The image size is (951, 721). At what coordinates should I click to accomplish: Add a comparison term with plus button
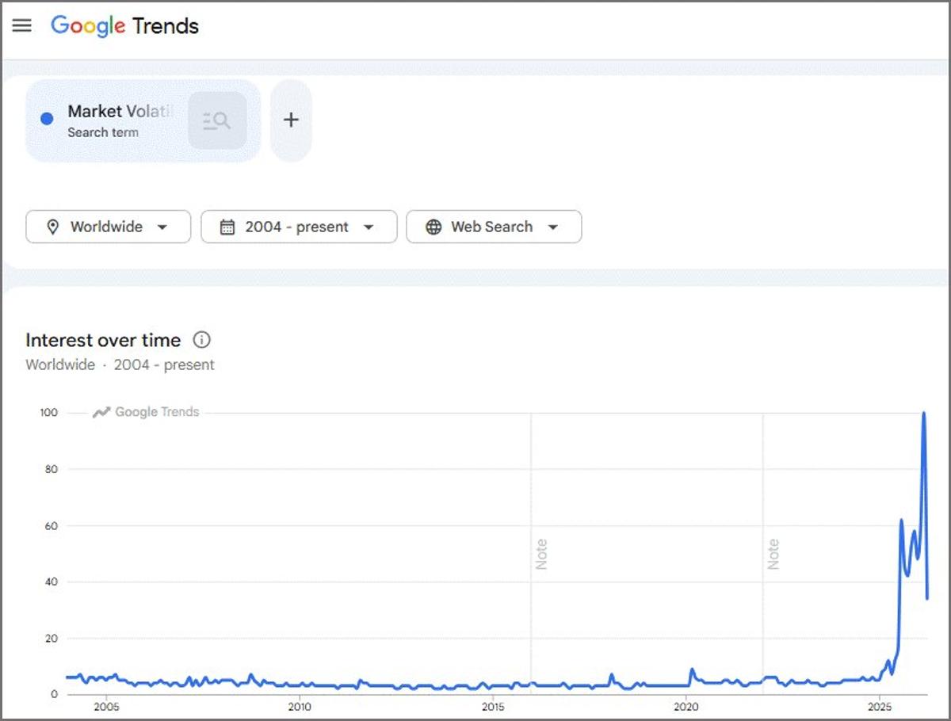291,120
